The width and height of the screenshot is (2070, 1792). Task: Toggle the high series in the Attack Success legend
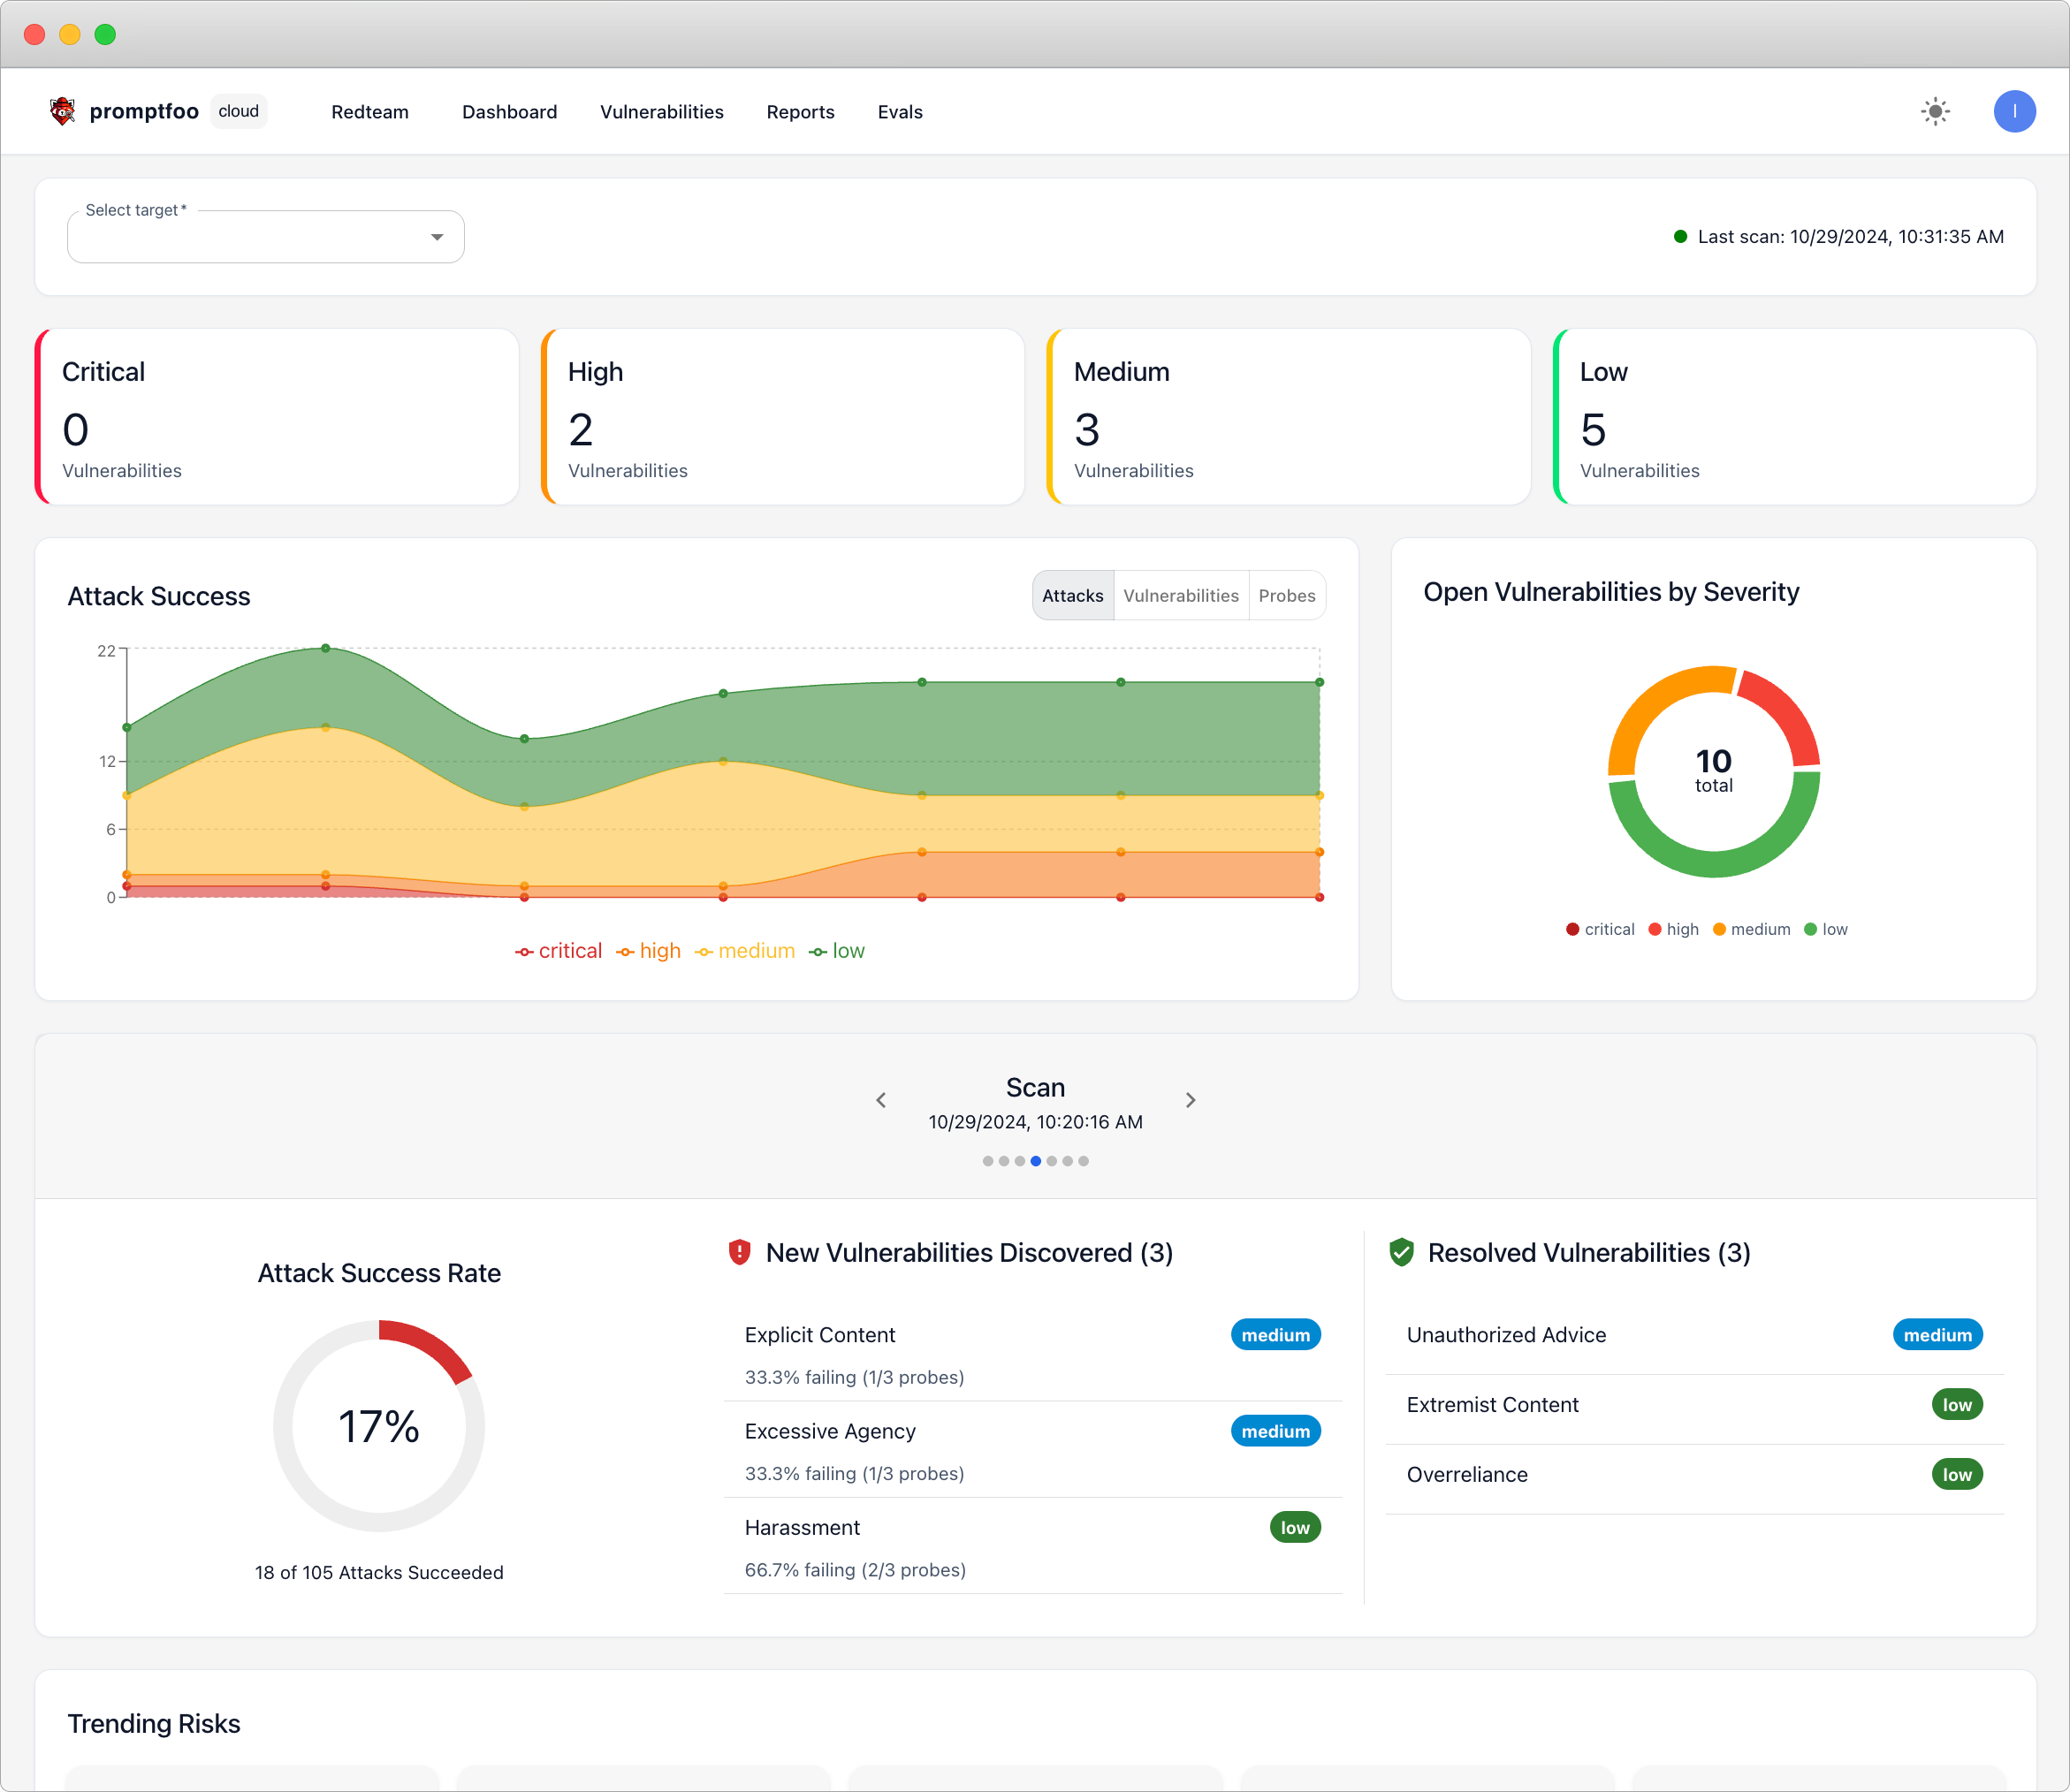[648, 950]
